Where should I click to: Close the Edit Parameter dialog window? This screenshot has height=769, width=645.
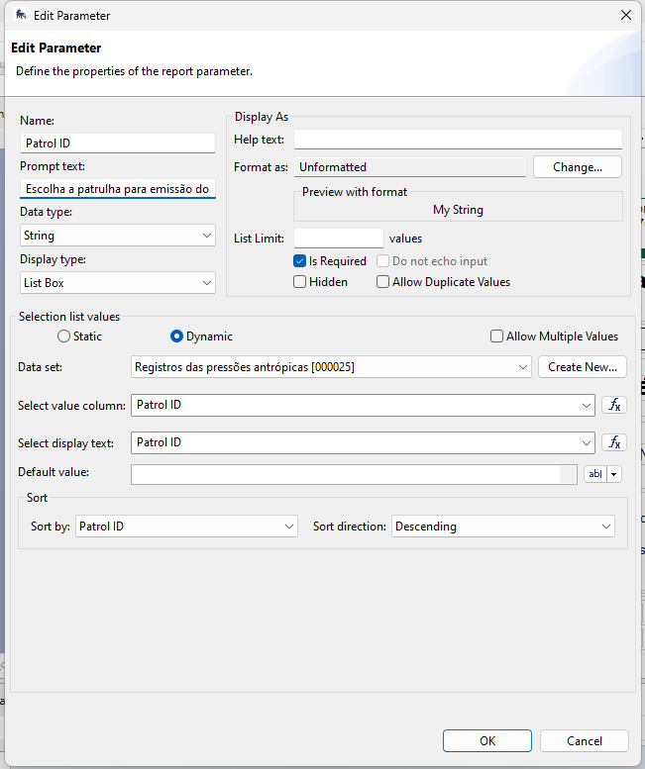tap(625, 15)
